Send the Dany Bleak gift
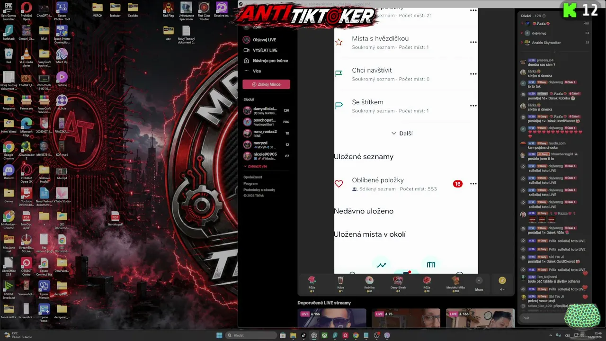The image size is (606, 341). [x=398, y=284]
